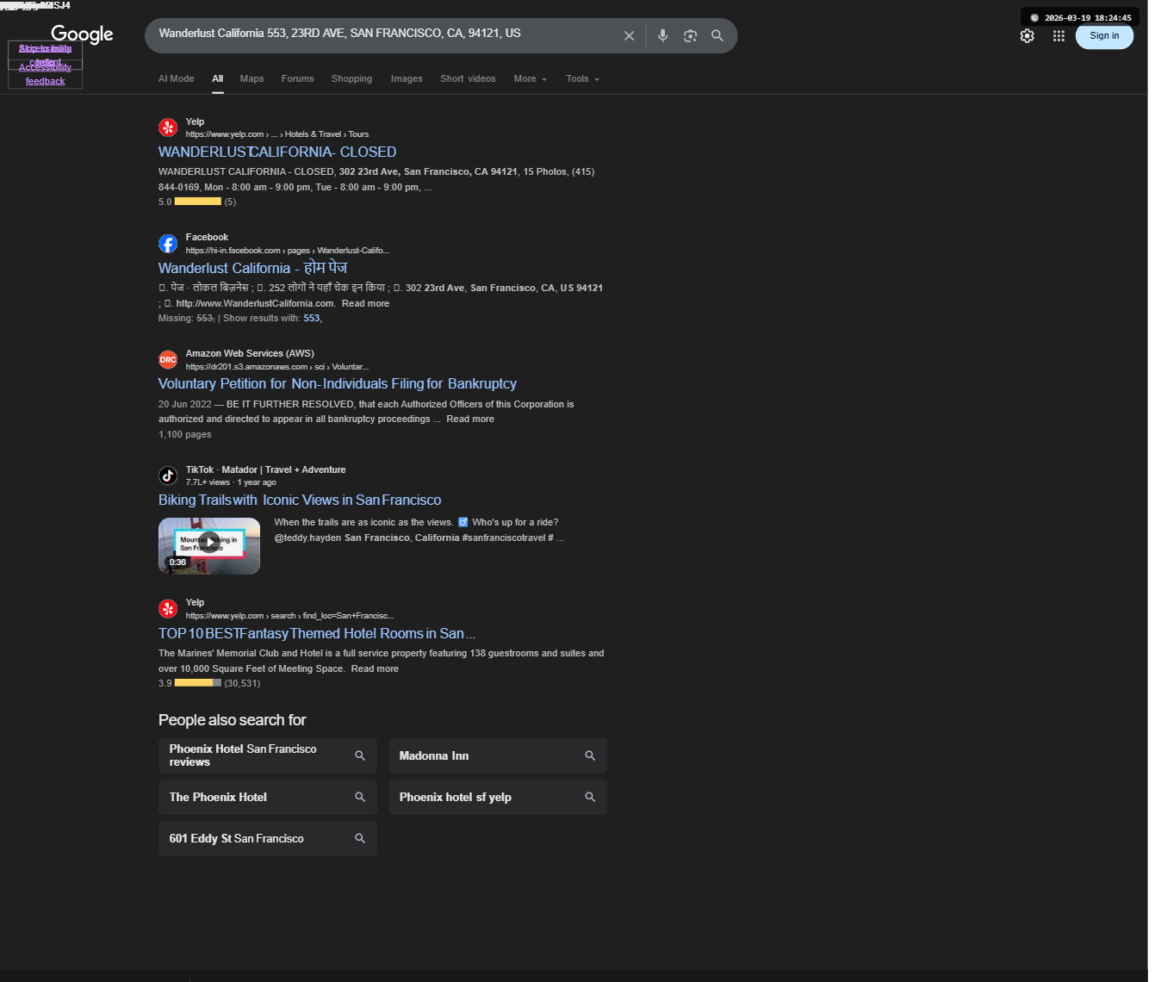The width and height of the screenshot is (1161, 982).
Task: Select the All results tab
Action: 218,78
